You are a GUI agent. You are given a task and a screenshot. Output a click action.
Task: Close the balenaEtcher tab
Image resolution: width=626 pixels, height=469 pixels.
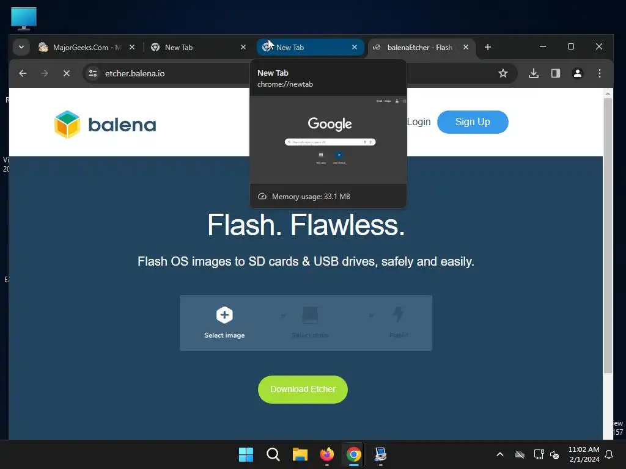[465, 47]
